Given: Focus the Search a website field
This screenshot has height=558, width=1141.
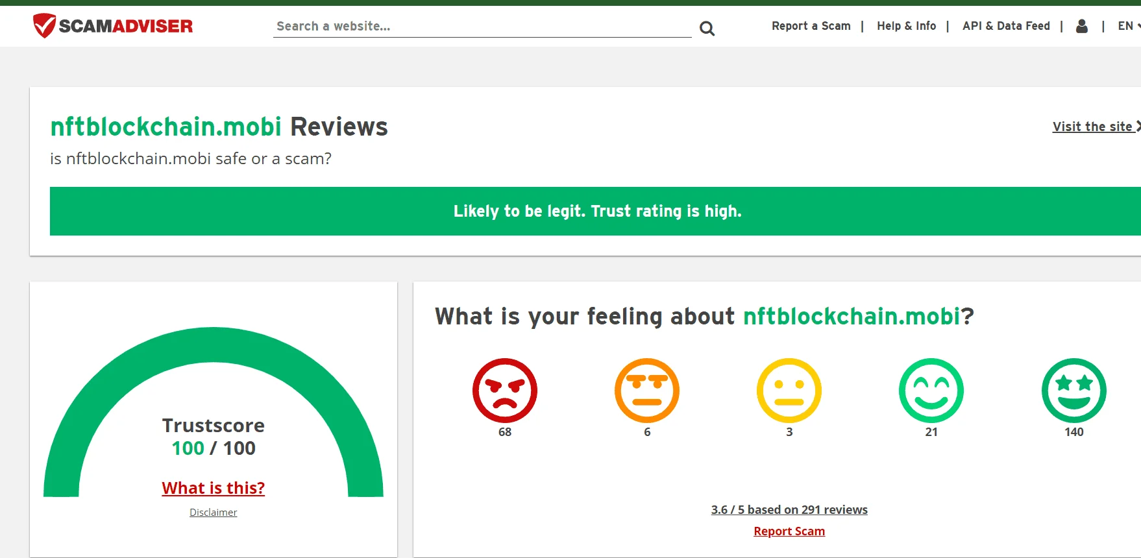Looking at the screenshot, I should click(482, 27).
